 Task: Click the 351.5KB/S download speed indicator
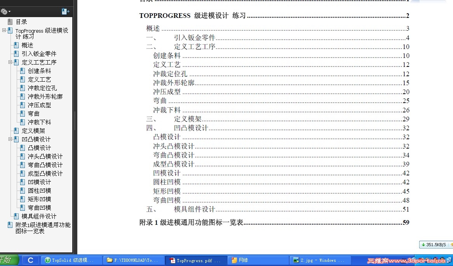[x=436, y=245]
